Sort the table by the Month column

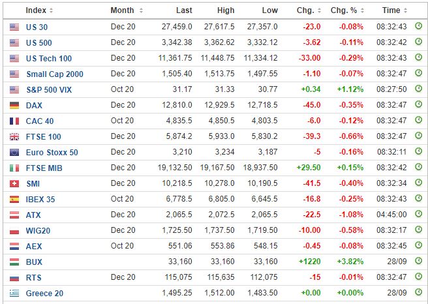click(127, 10)
